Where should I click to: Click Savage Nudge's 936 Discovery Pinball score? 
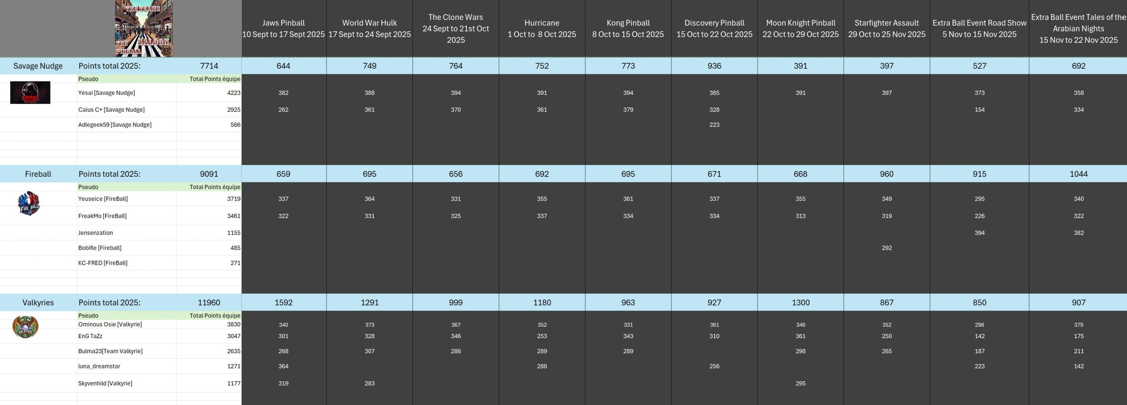point(714,66)
